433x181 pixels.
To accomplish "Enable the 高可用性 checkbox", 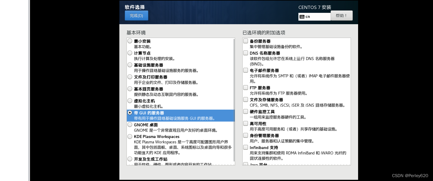I will coord(245,123).
